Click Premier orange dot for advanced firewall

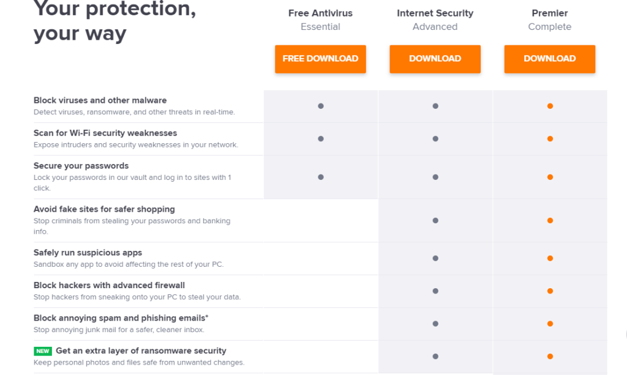(550, 291)
